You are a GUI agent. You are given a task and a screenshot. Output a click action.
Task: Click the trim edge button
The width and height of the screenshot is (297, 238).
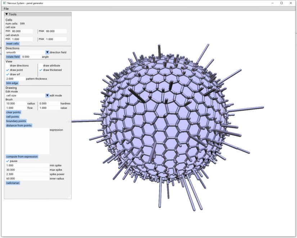(12, 83)
